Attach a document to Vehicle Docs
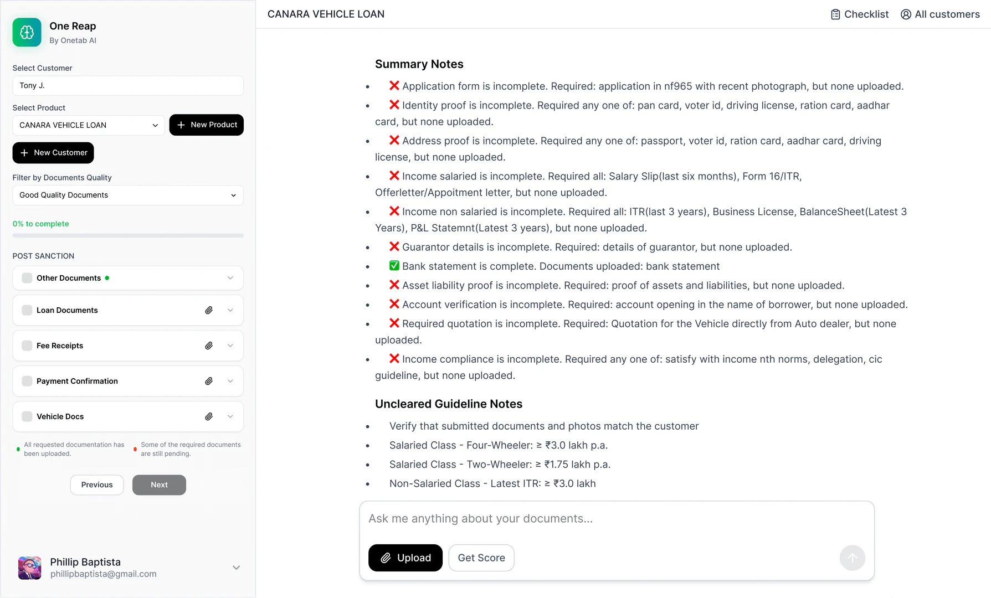The width and height of the screenshot is (991, 598). point(209,416)
